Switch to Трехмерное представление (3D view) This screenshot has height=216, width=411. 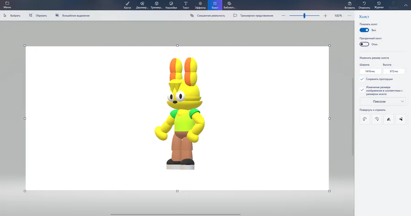pyautogui.click(x=253, y=16)
